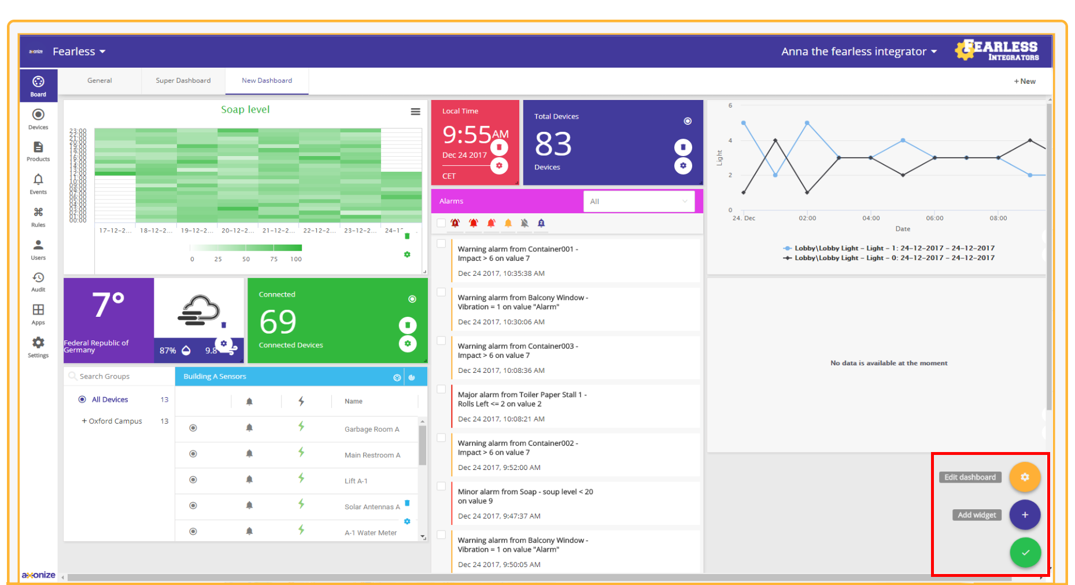Filter alarms by snoozed bell icon
Screen dimensions: 1075x585
[x=541, y=223]
